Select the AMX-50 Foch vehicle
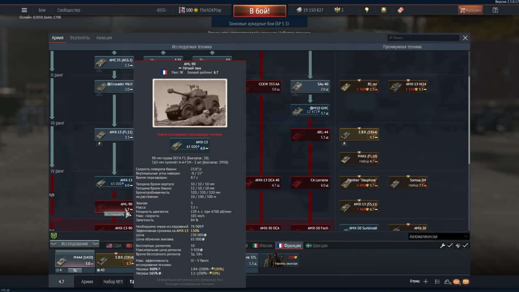Image resolution: width=519 pixels, height=292 pixels. (x=310, y=228)
